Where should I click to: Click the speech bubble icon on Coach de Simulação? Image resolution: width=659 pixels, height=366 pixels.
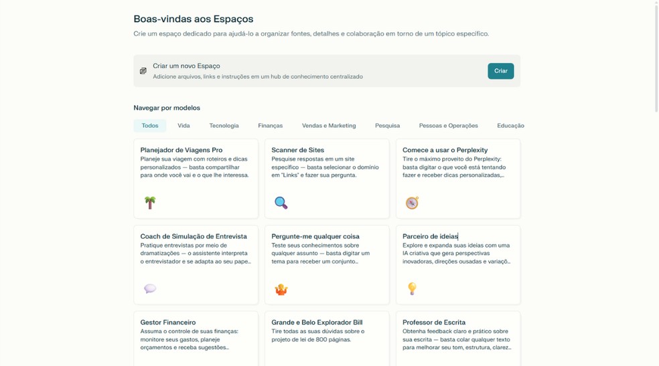click(150, 289)
